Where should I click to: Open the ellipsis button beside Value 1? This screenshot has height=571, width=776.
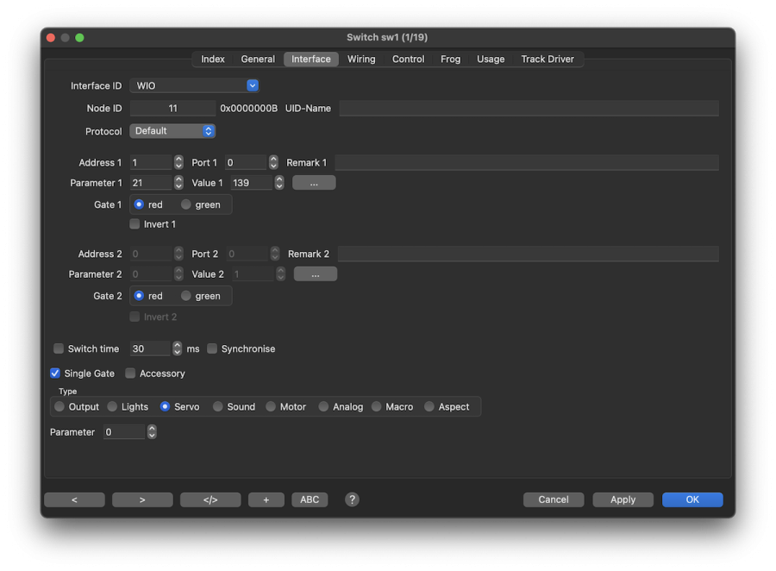point(314,183)
